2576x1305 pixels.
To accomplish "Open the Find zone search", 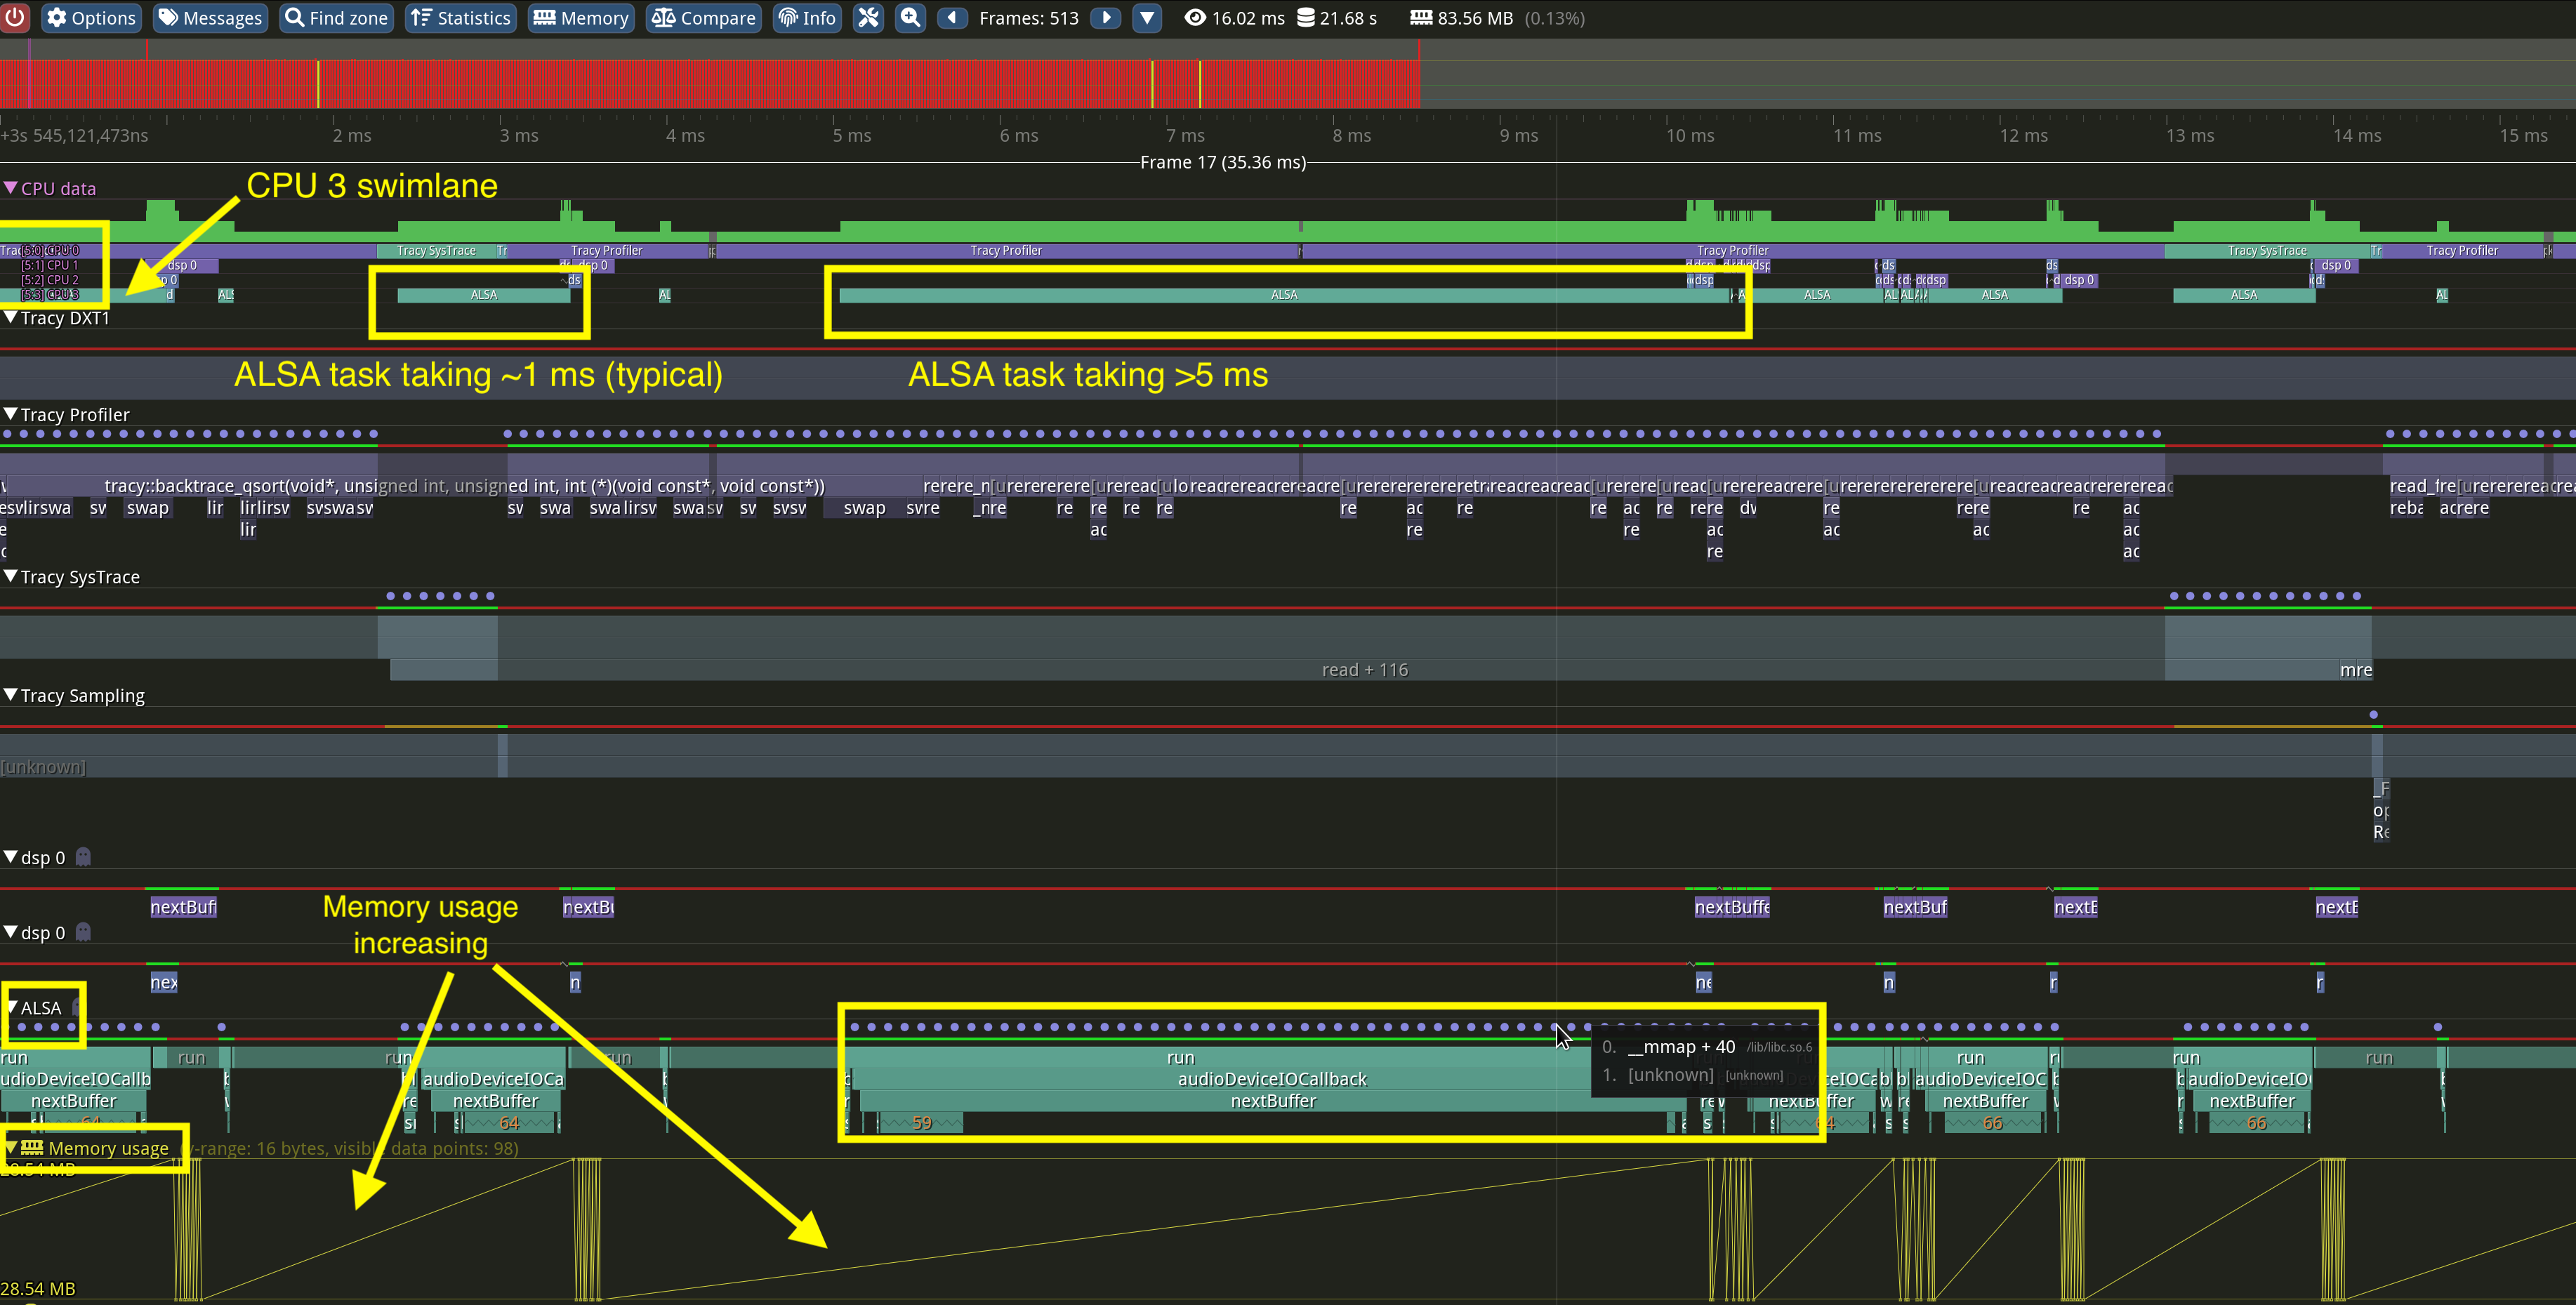I will pyautogui.click(x=336, y=18).
